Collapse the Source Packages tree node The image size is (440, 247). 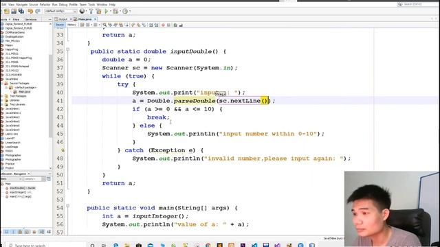point(2,84)
